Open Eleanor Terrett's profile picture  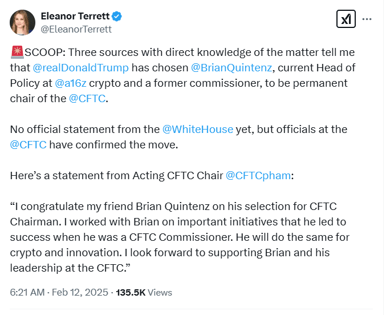[x=22, y=22]
